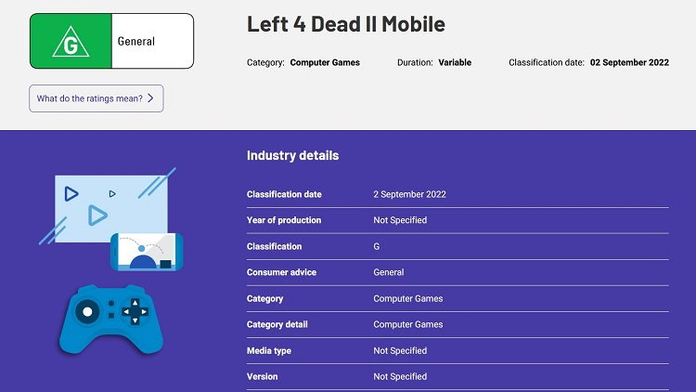Click the "Computer Games" category in the header

pyautogui.click(x=325, y=62)
